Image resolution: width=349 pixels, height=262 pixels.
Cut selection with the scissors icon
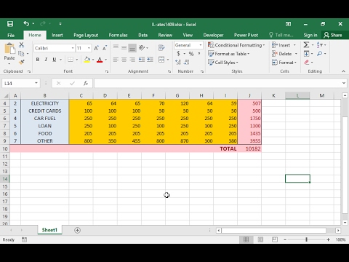click(21, 45)
